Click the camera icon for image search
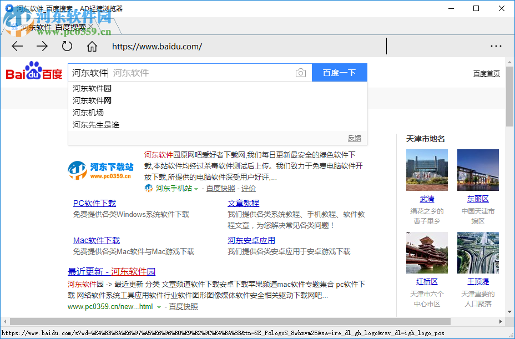The height and width of the screenshot is (339, 515). pyautogui.click(x=300, y=73)
